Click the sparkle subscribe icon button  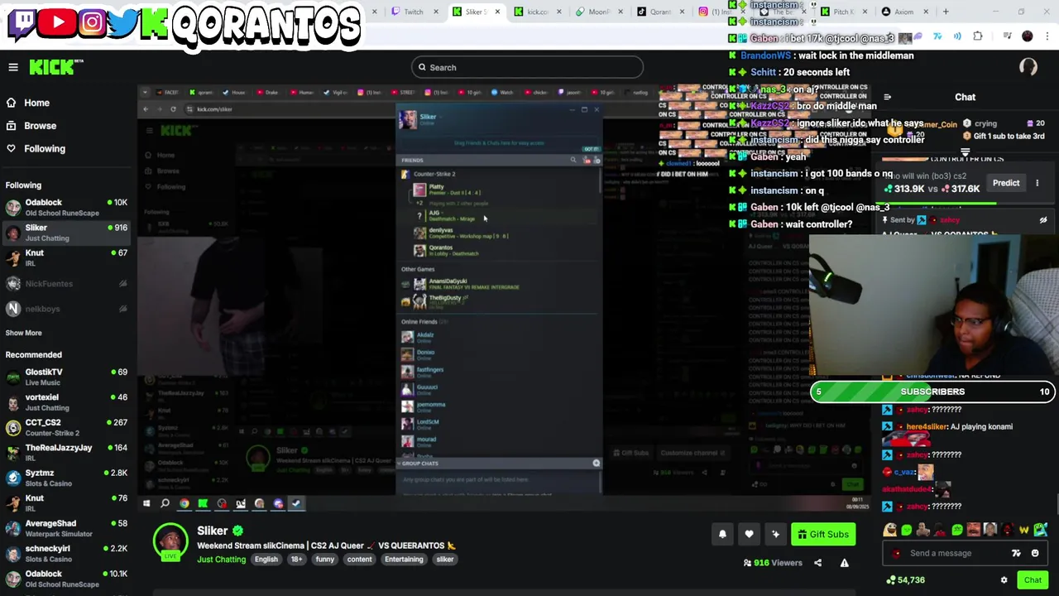point(775,534)
